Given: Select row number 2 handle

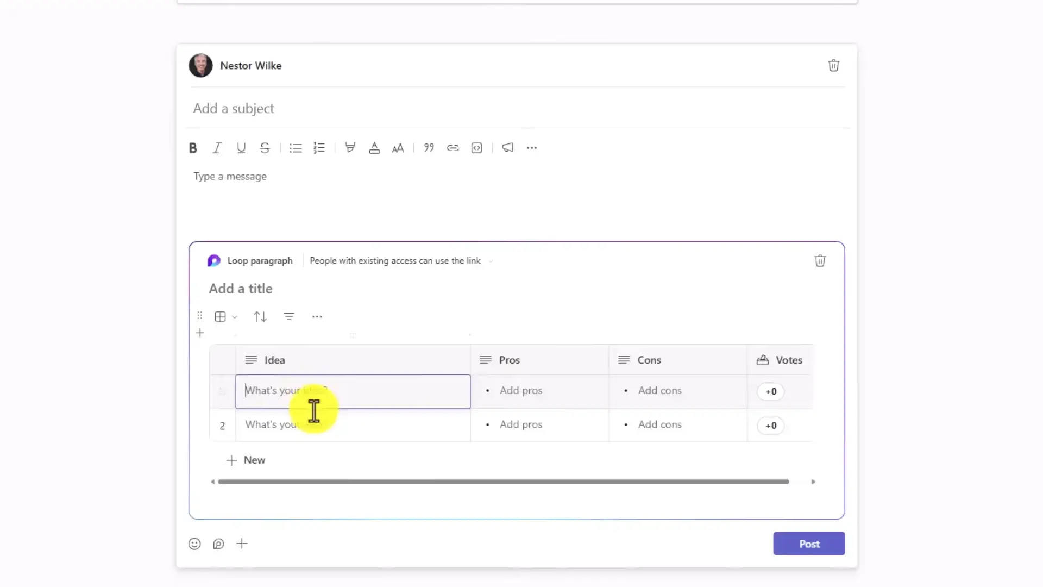Looking at the screenshot, I should click(x=222, y=426).
